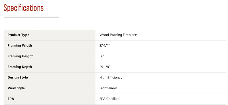Select the Framing Width label
Viewport: 228px width, 105px height.
(x=20, y=46)
